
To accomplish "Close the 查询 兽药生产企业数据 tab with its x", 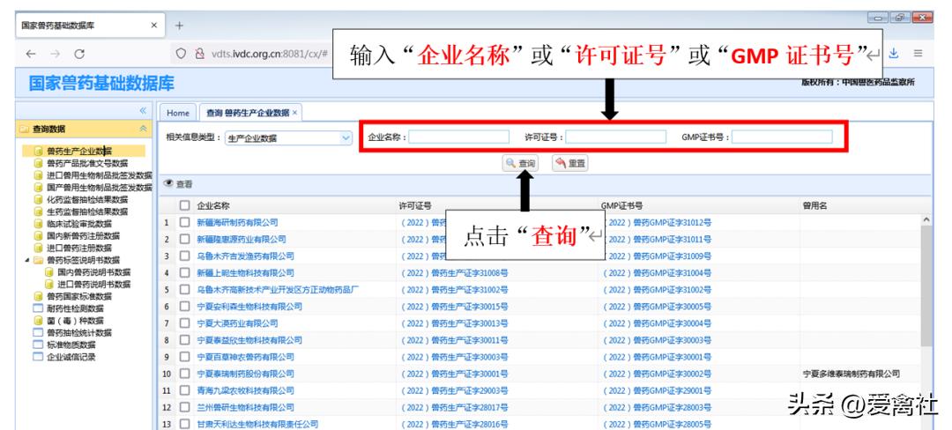I will click(x=294, y=113).
